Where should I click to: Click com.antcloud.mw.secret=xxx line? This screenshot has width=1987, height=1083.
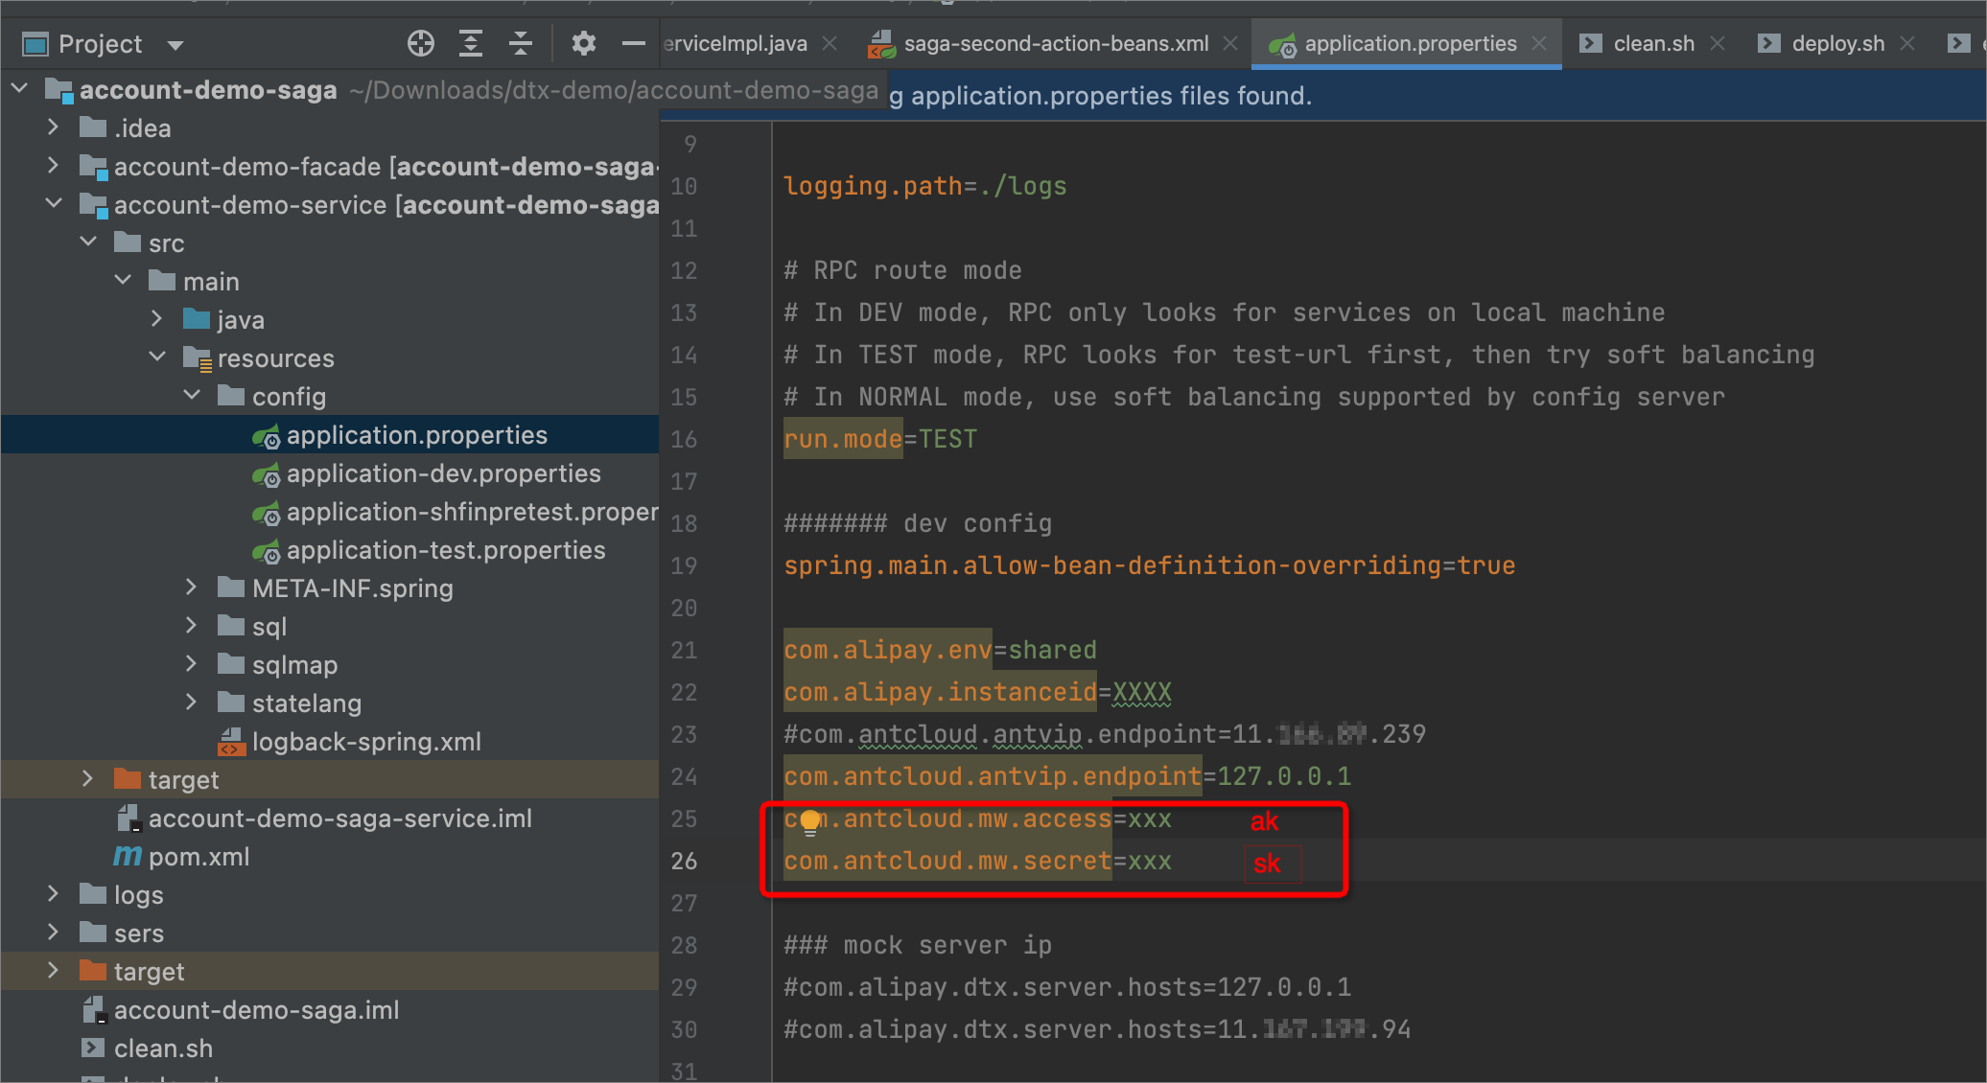tap(977, 861)
